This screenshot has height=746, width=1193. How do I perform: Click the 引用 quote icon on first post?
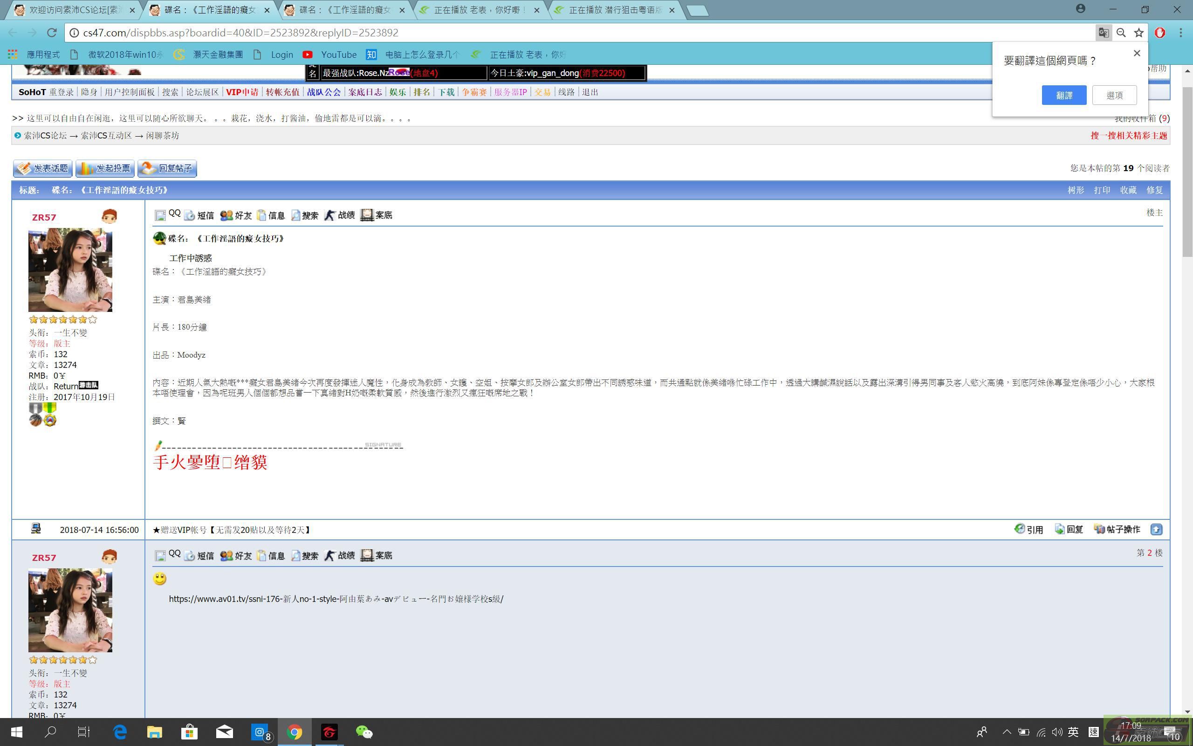point(1028,529)
